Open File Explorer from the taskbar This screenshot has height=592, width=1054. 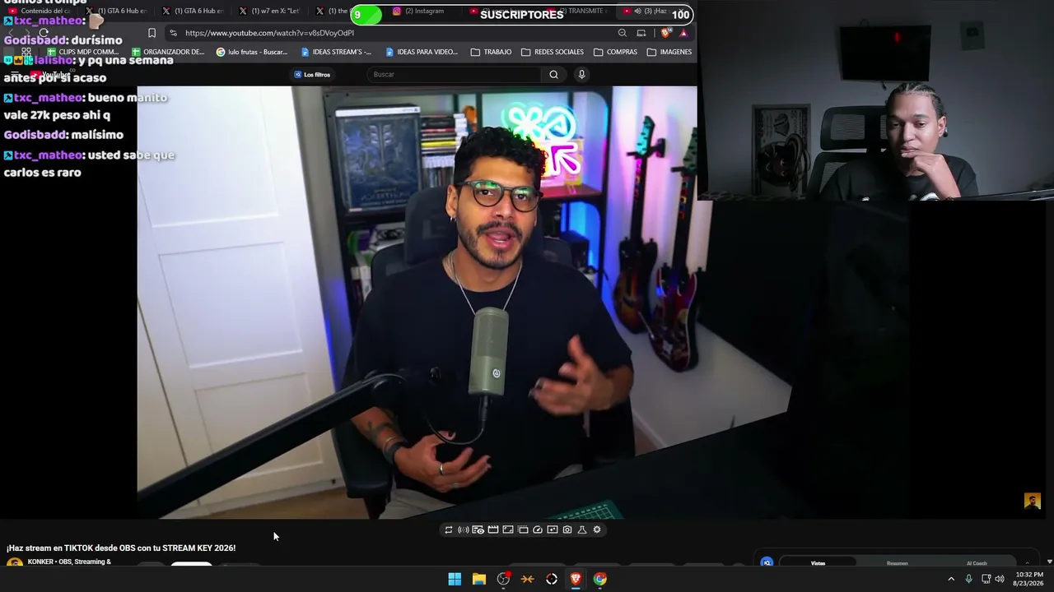(479, 580)
